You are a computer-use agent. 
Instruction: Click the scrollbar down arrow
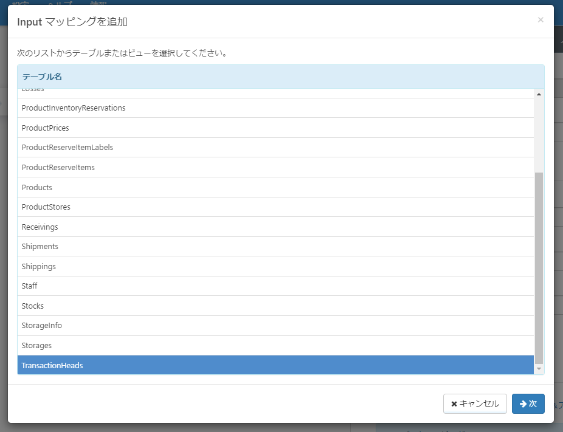[539, 369]
